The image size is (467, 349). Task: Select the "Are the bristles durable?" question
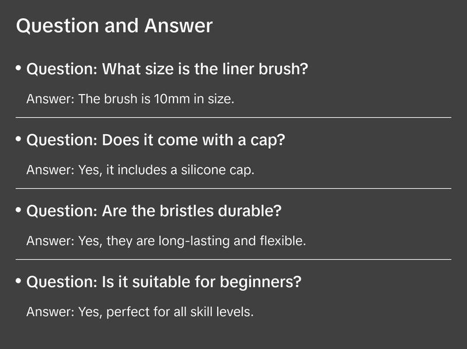point(154,211)
